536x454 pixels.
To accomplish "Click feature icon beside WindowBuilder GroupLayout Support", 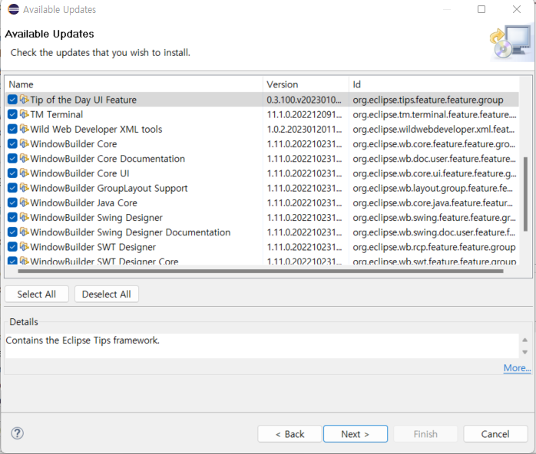I will 24,187.
